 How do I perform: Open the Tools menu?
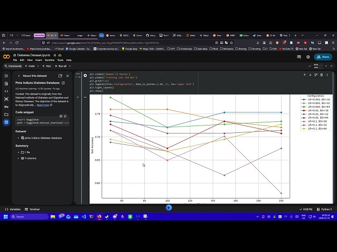tap(60, 60)
